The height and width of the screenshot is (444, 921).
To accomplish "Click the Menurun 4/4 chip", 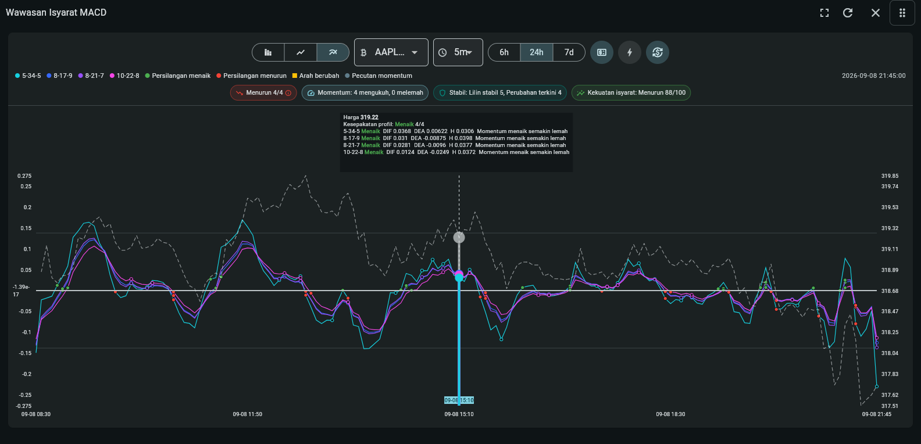I will 263,93.
